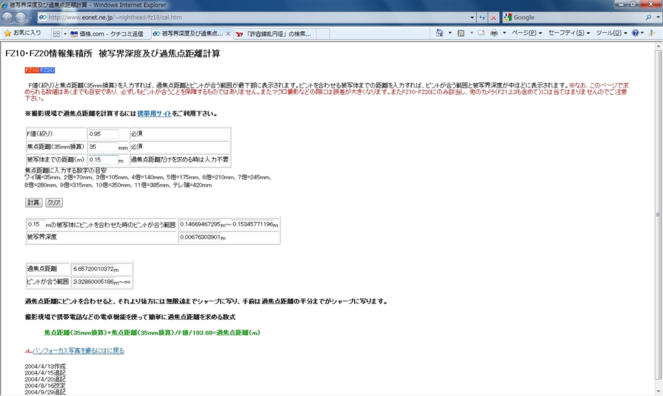Click the site icon in address bar
663x396 pixels.
point(42,17)
